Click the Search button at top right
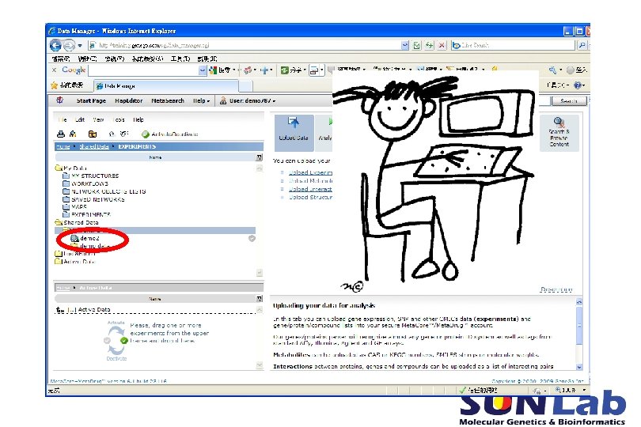The image size is (641, 427). [x=569, y=101]
